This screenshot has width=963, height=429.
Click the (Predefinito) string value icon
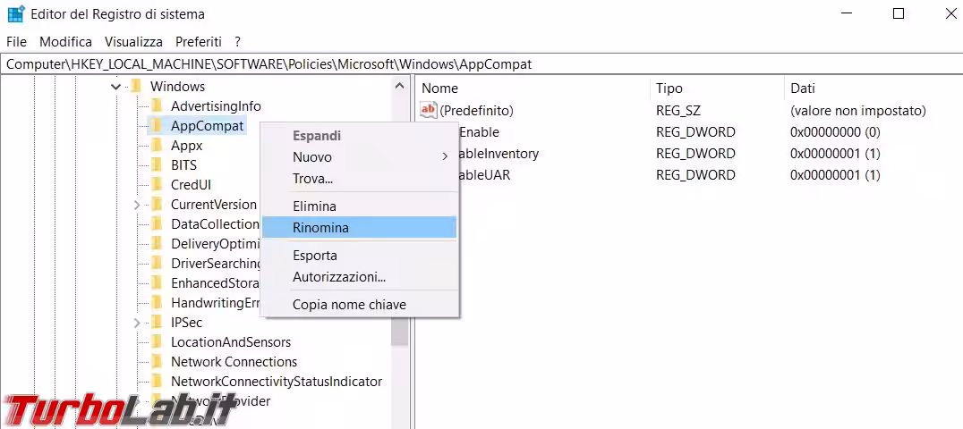(x=429, y=111)
